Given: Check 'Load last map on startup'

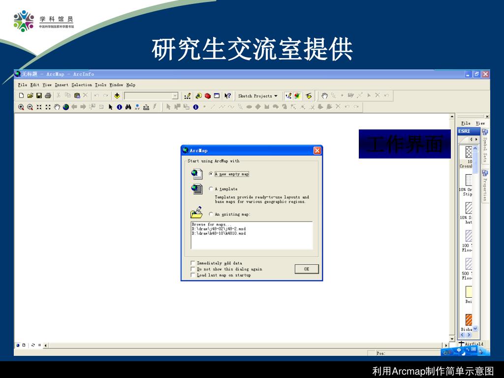Looking at the screenshot, I should click(193, 275).
